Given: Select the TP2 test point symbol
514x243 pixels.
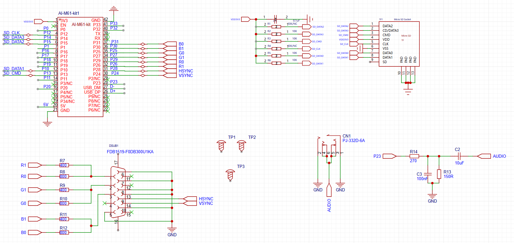Looking at the screenshot, I should click(x=242, y=146).
